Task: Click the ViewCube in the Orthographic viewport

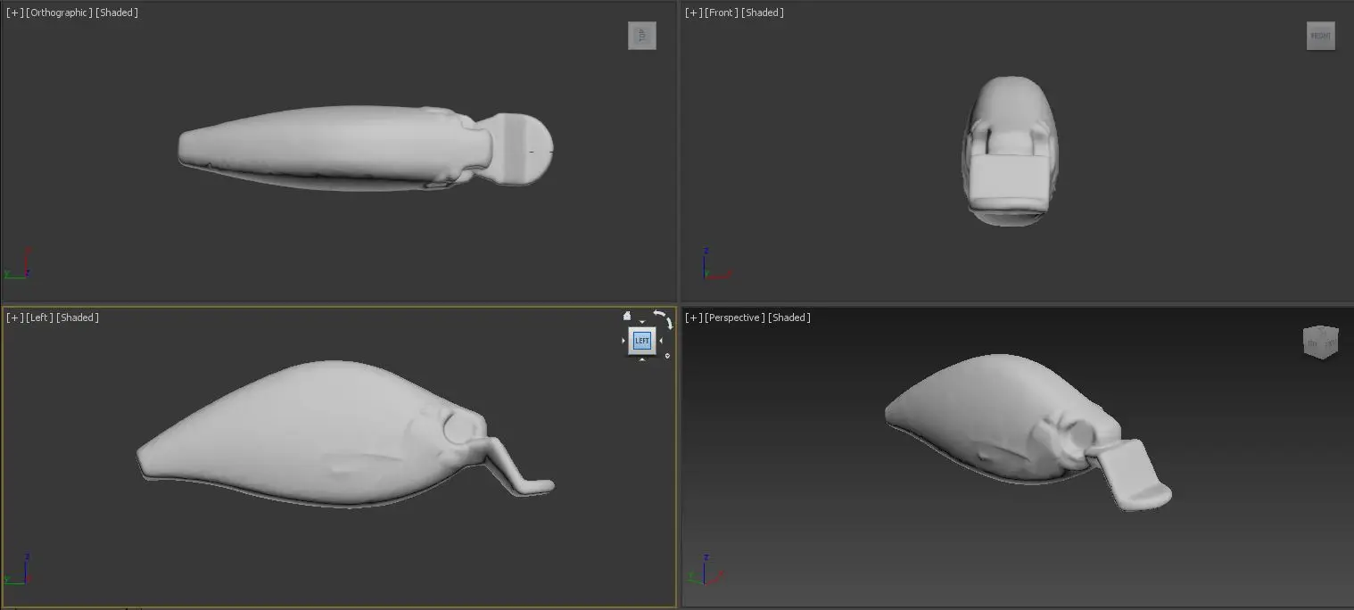Action: click(641, 36)
